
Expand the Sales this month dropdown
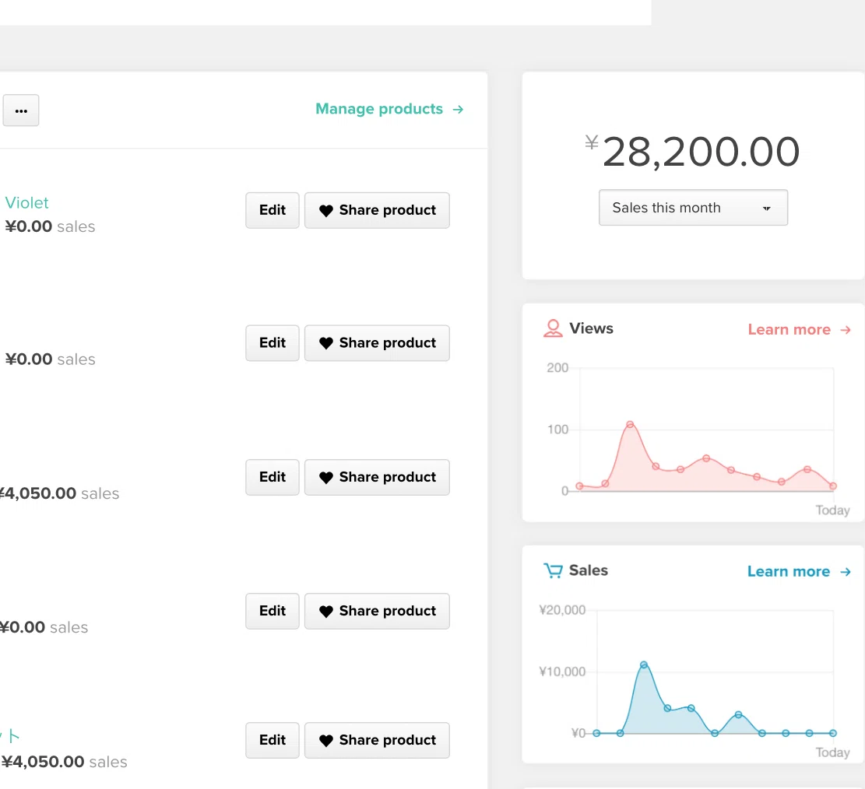693,207
